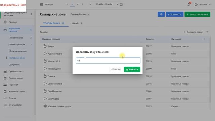
Task: Click the Прогноз target icon
Action: pyautogui.click(x=5, y=22)
